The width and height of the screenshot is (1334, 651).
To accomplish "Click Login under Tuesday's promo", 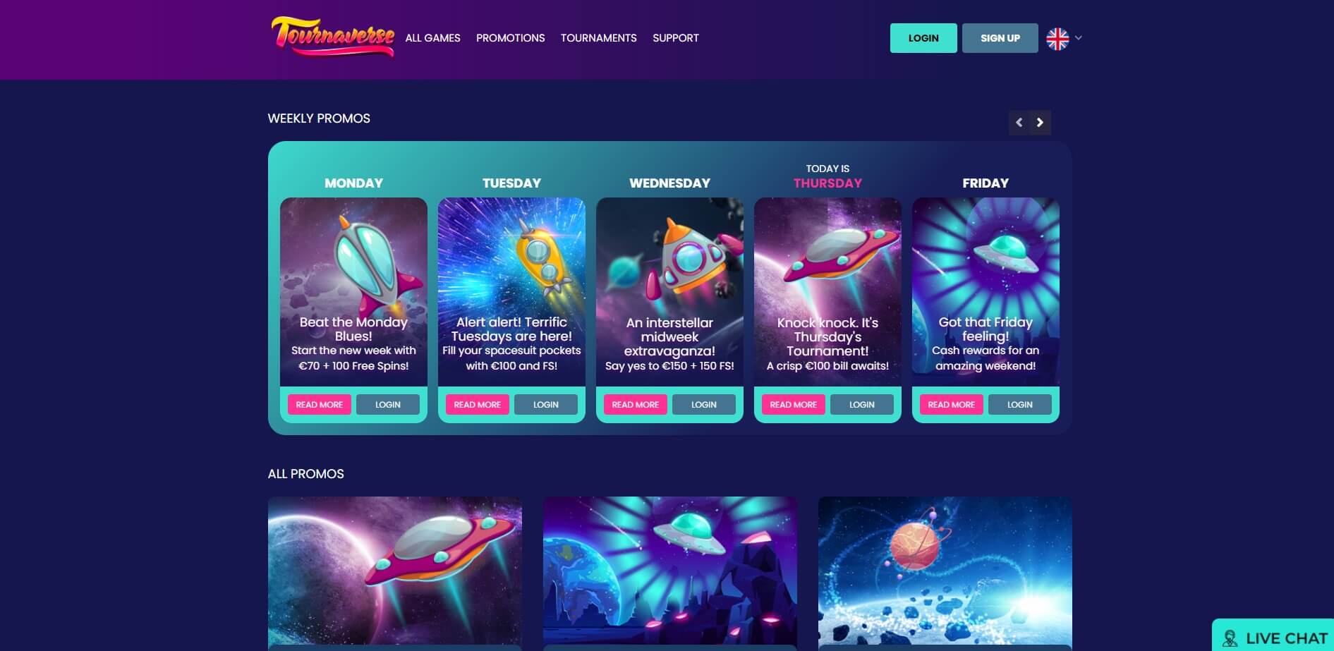I will [x=545, y=404].
